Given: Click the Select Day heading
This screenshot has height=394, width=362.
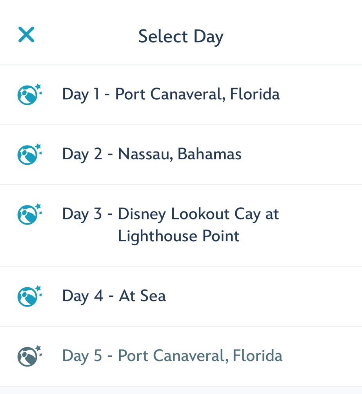Looking at the screenshot, I should [181, 37].
